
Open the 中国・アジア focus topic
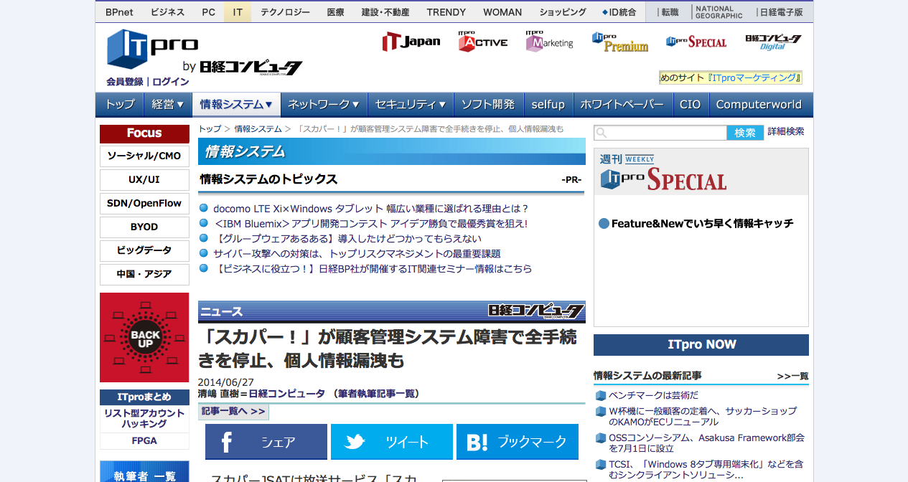(x=144, y=275)
